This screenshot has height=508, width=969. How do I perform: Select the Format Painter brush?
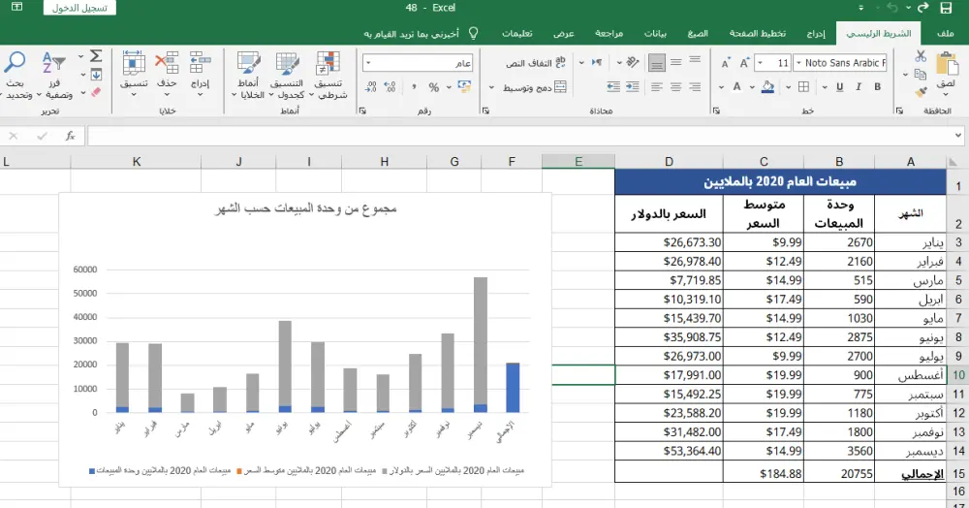(x=921, y=92)
